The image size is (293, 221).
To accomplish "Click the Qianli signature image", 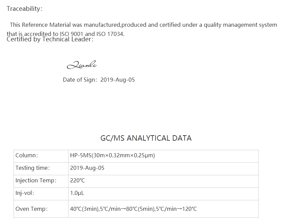I will tap(82, 64).
